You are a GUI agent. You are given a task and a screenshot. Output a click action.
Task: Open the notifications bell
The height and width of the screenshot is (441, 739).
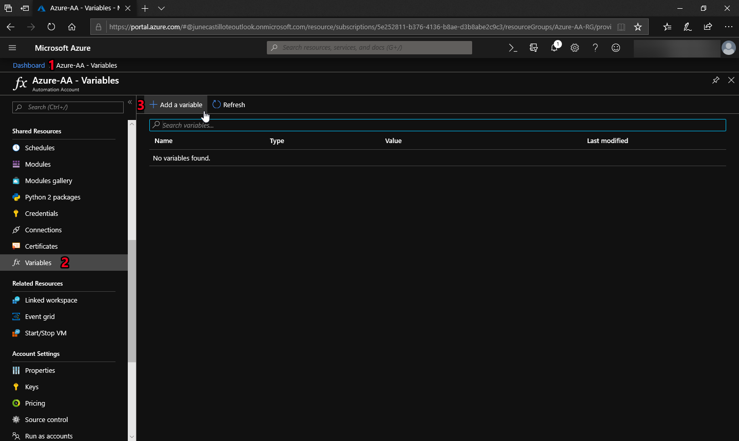[x=554, y=47]
